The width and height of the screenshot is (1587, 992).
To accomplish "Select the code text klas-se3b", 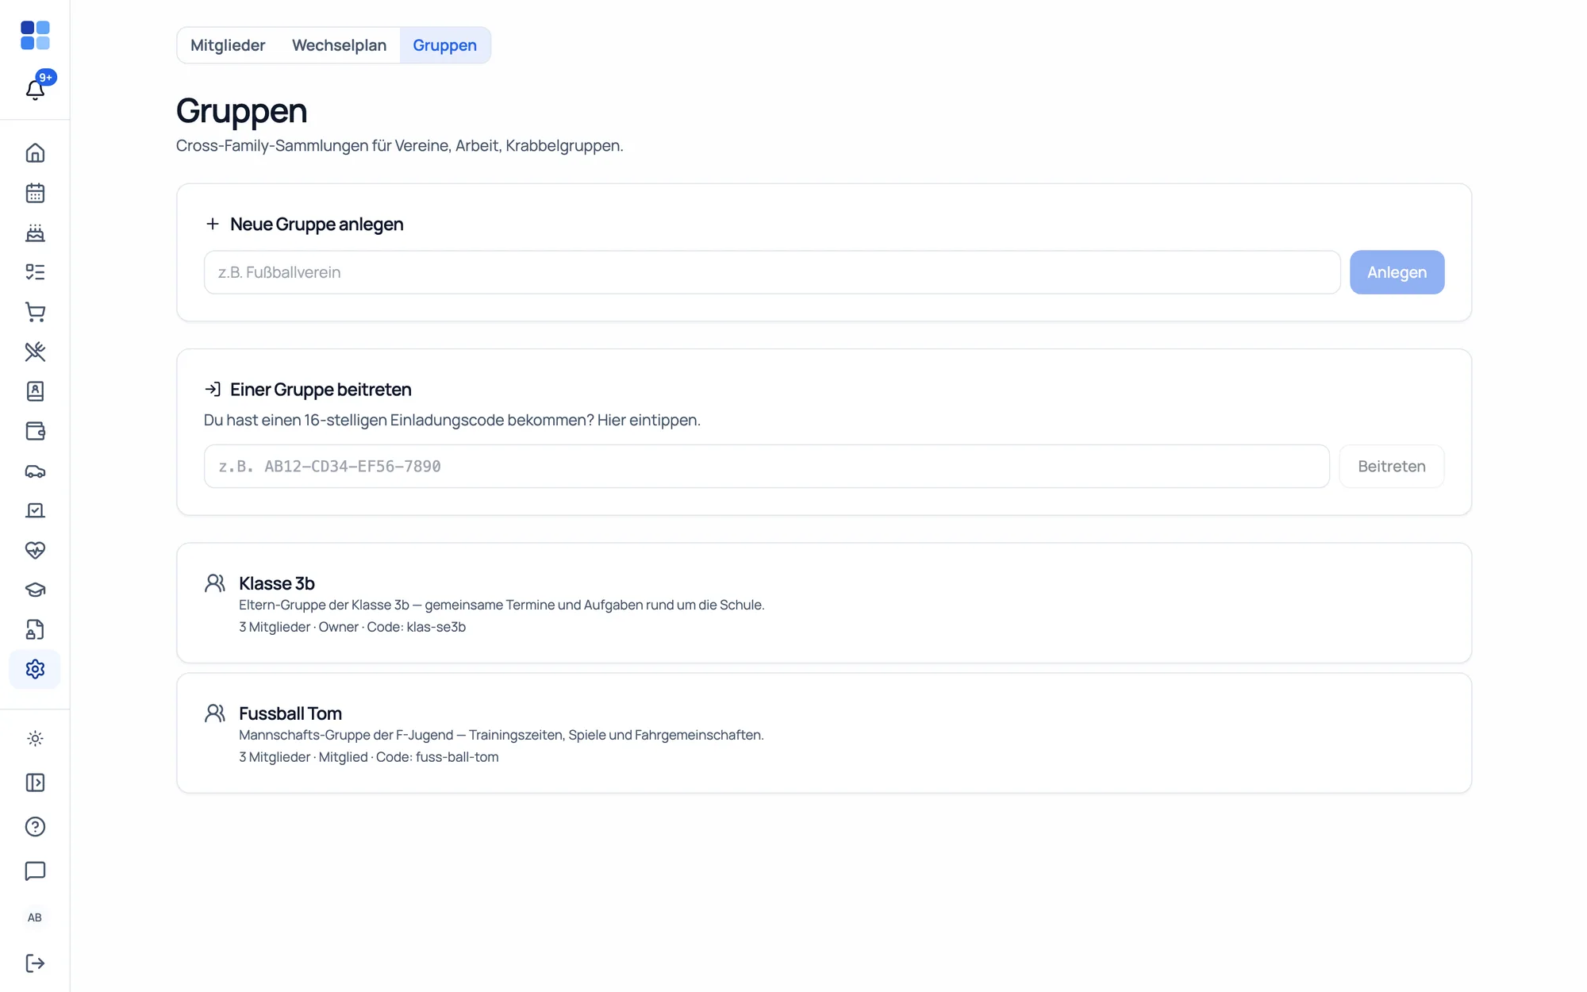I will pyautogui.click(x=436, y=627).
